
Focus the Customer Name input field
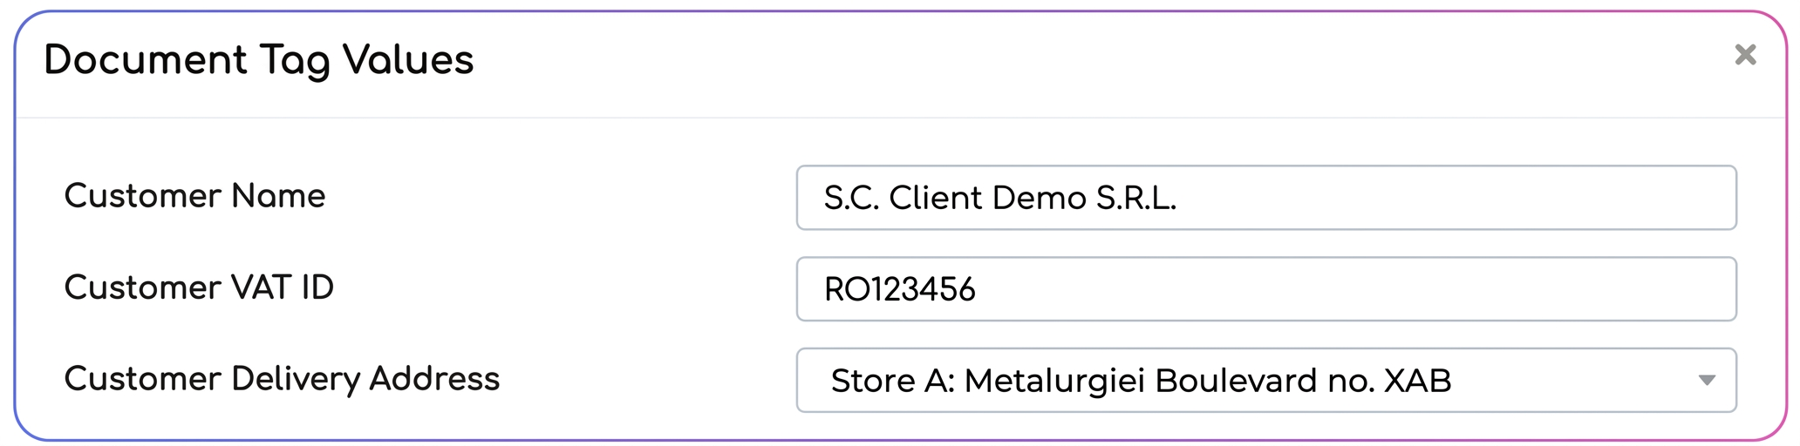click(x=1266, y=198)
